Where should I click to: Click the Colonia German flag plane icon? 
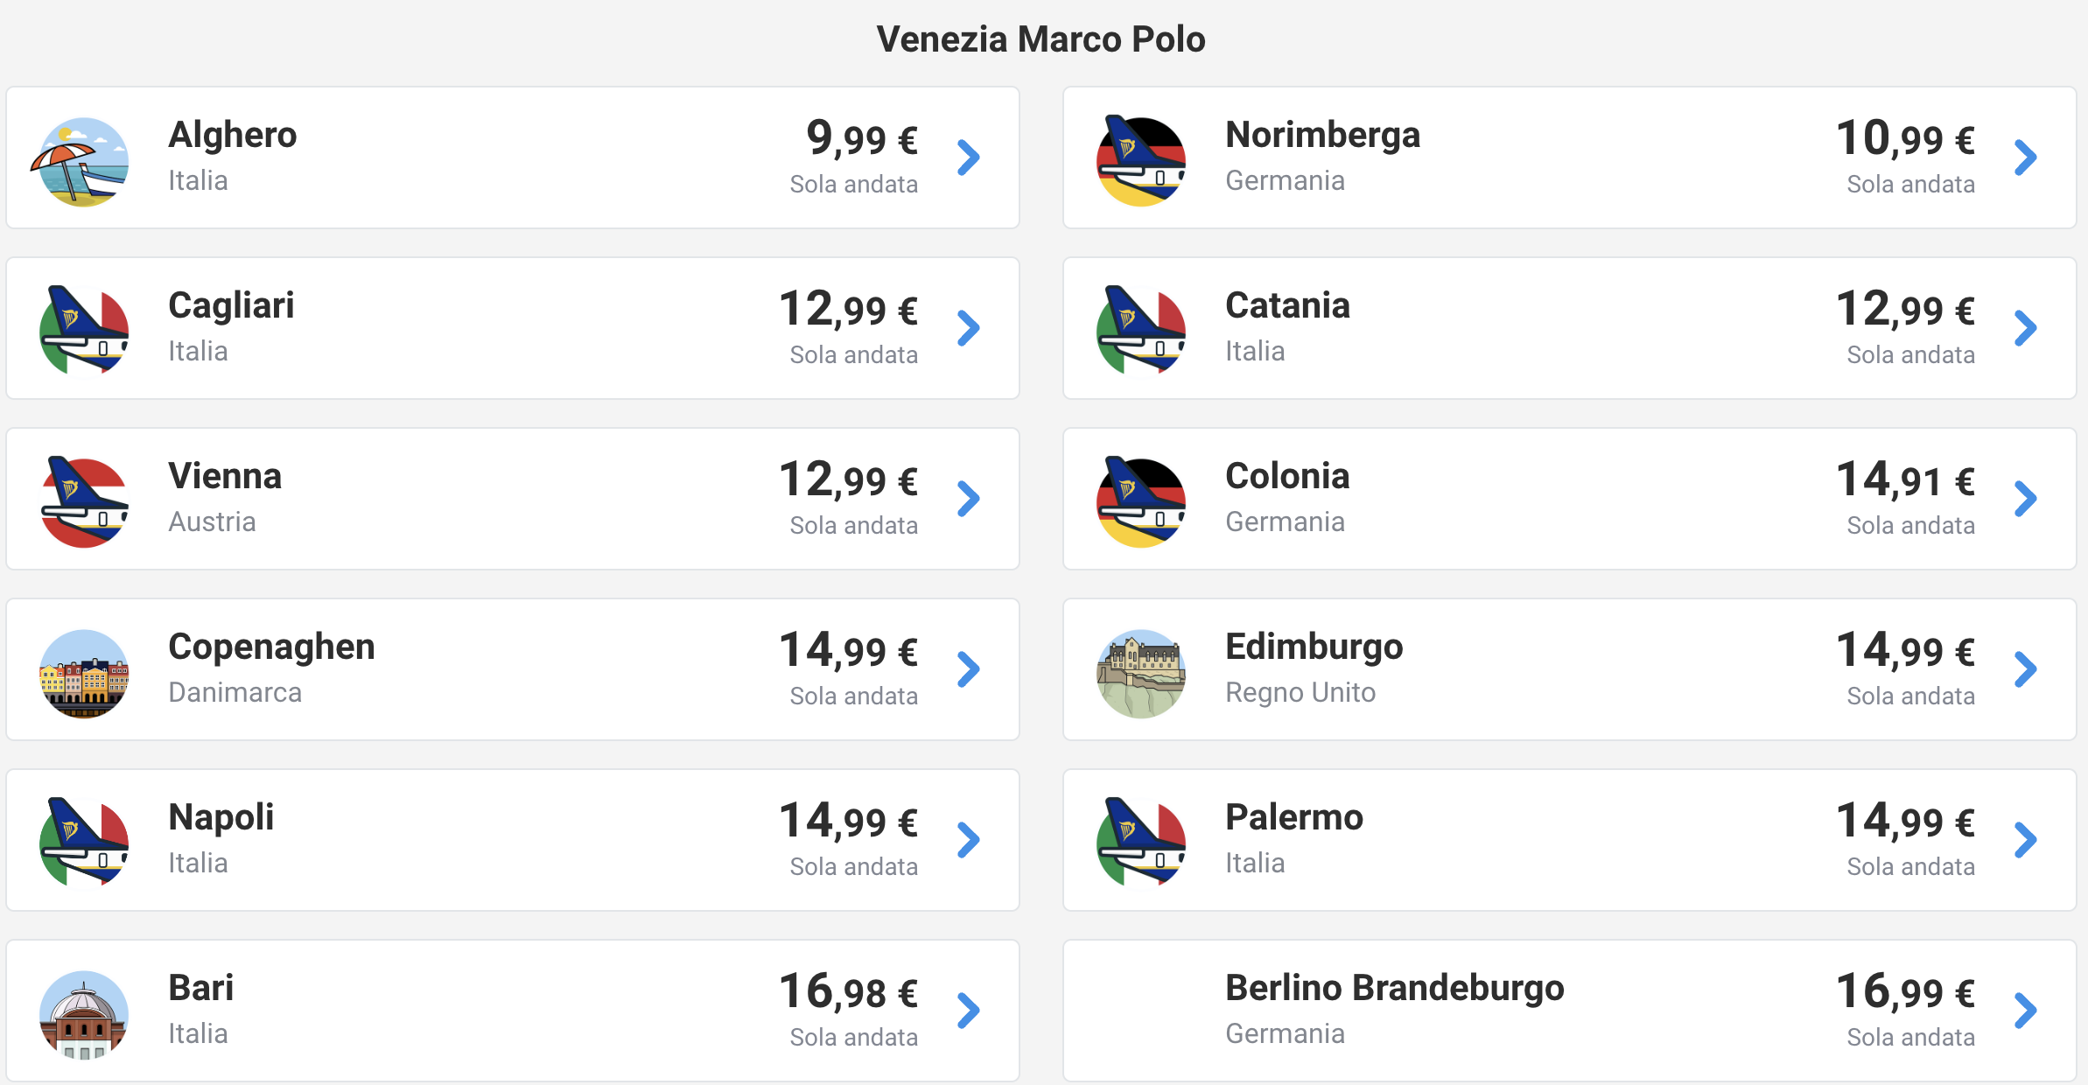pyautogui.click(x=1141, y=502)
